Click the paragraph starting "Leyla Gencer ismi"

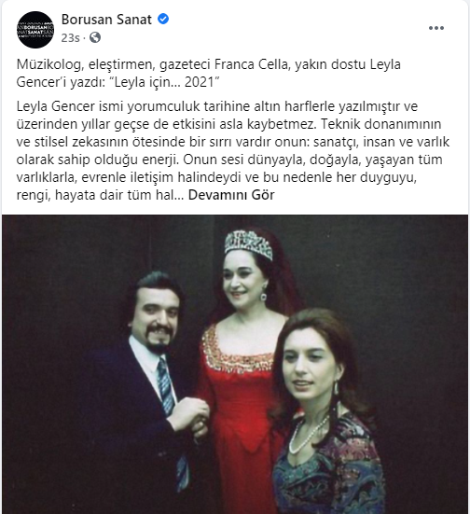233,151
